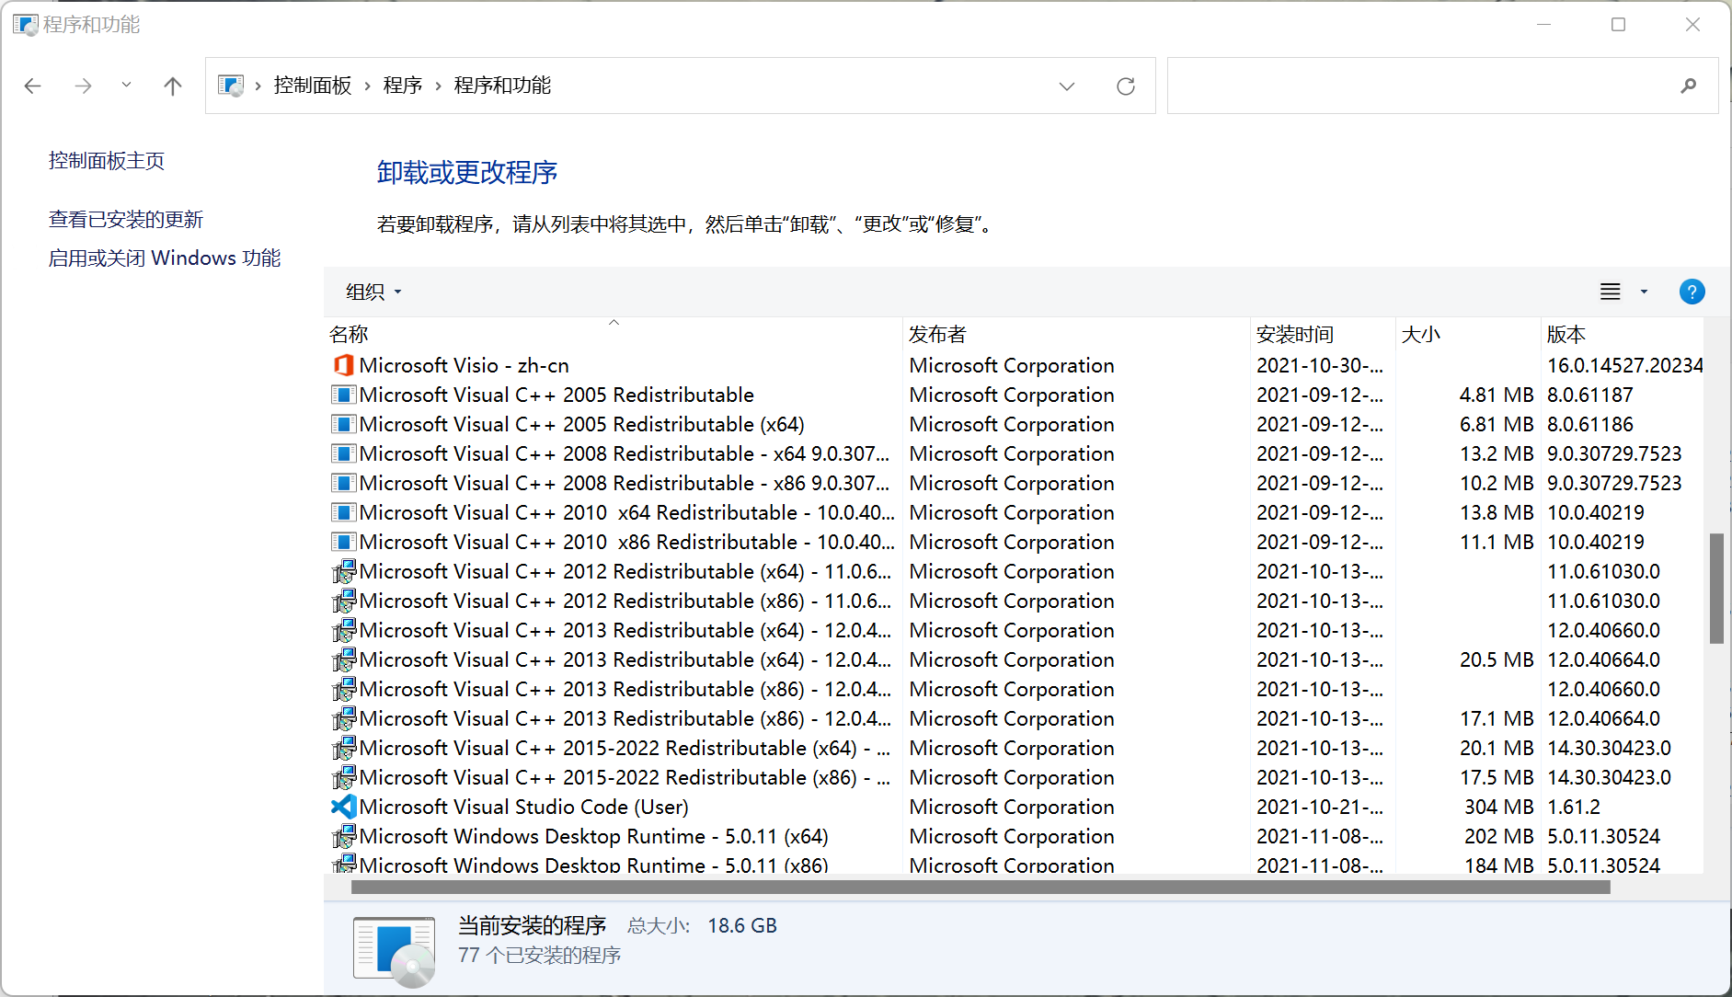The width and height of the screenshot is (1732, 997).
Task: Sort by 大小 column header
Action: click(x=1468, y=334)
